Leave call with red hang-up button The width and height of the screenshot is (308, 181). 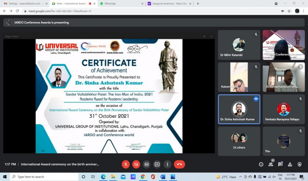(180, 164)
